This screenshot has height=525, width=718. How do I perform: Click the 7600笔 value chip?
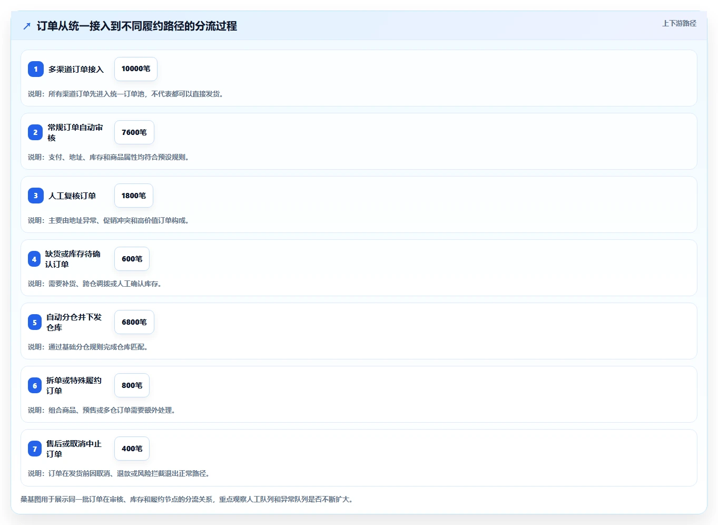click(134, 132)
